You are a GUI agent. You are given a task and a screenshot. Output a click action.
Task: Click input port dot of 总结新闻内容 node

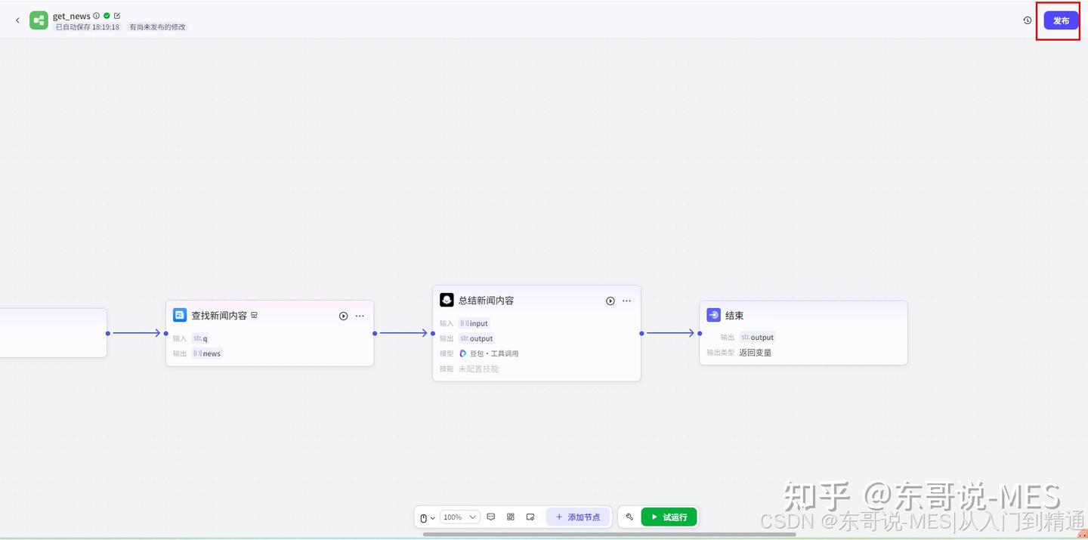[x=433, y=333]
